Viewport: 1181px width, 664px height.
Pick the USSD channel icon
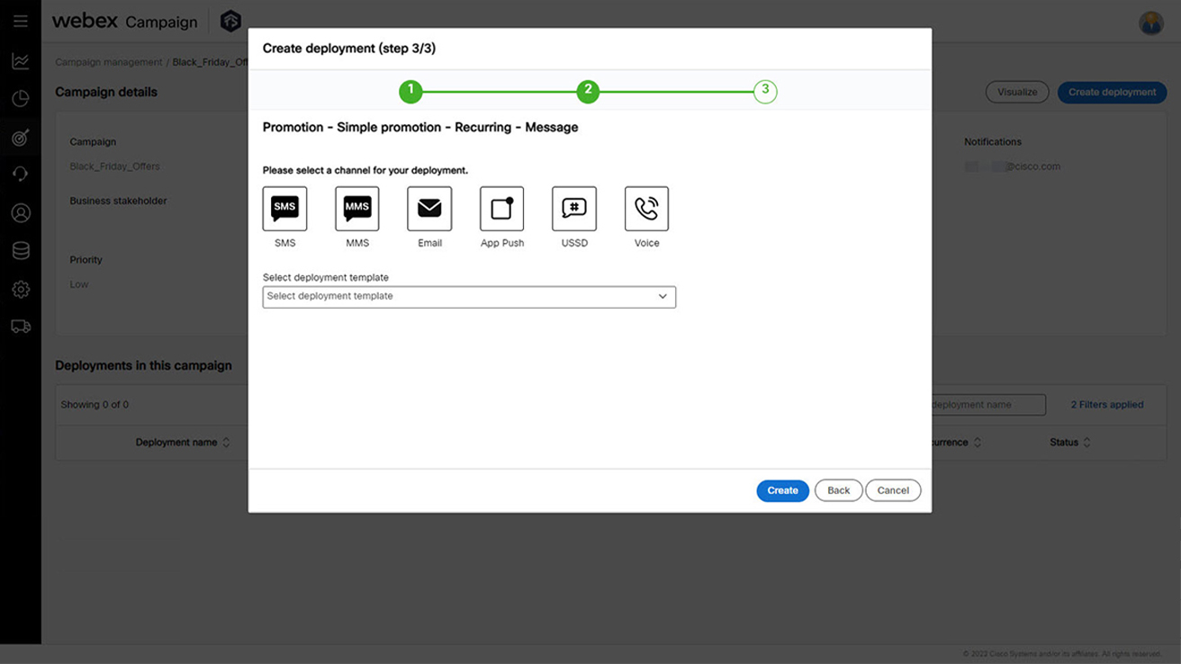click(x=574, y=209)
